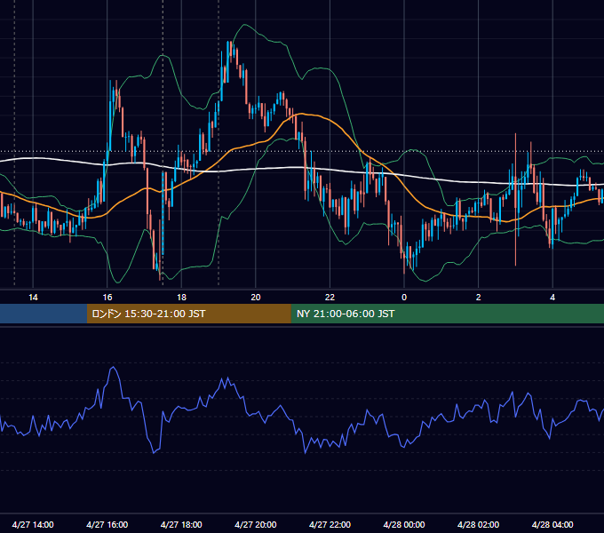The width and height of the screenshot is (604, 533).
Task: Click the '14' hour label on chart axis
Action: (33, 298)
